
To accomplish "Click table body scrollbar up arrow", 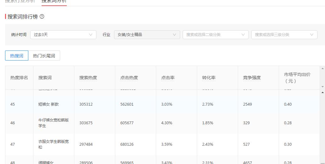I will (x=322, y=92).
